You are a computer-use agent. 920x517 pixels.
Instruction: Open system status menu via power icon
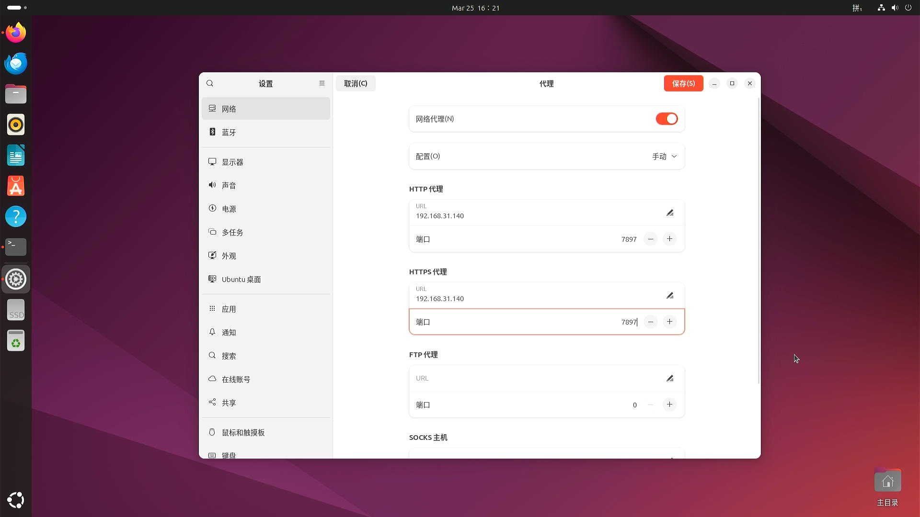tap(908, 8)
